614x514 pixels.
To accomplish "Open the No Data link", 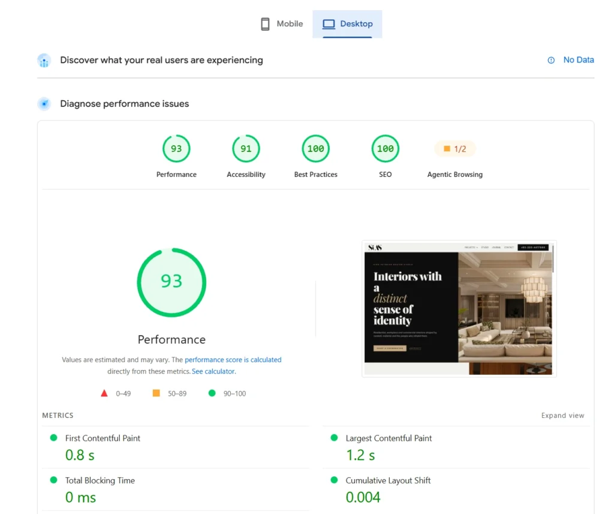I will click(579, 60).
